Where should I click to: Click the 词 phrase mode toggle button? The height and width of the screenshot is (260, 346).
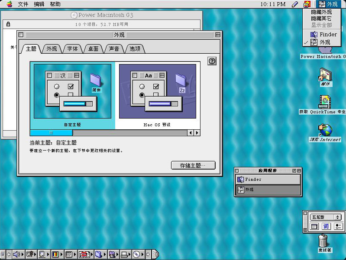pos(326,226)
